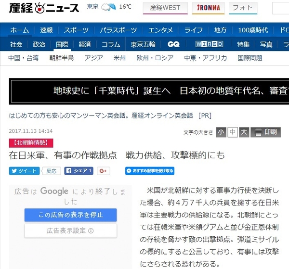
Task: Select 政治 in sub navigation
Action: (39, 44)
